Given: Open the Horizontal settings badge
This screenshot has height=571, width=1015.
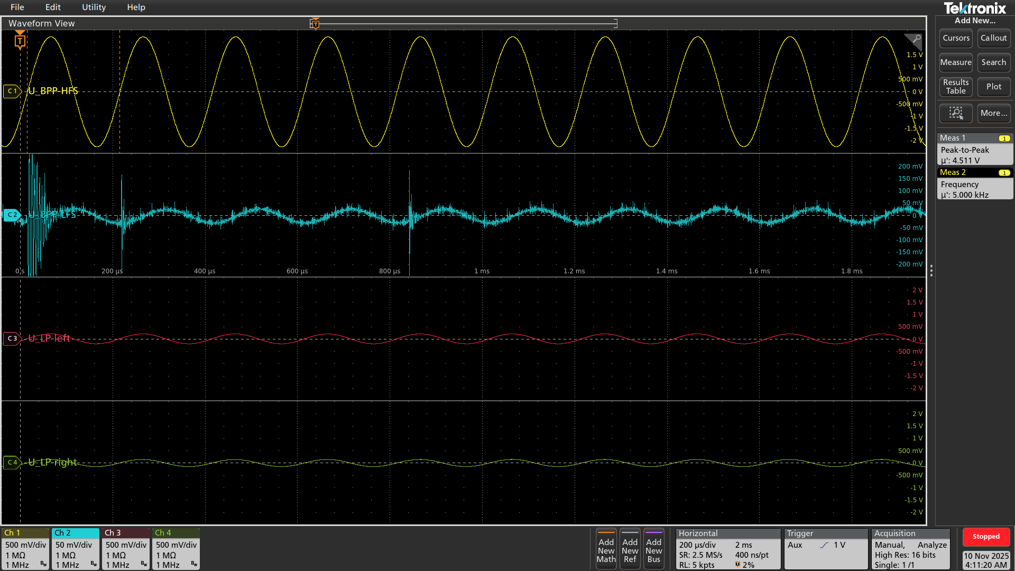Looking at the screenshot, I should click(x=727, y=549).
